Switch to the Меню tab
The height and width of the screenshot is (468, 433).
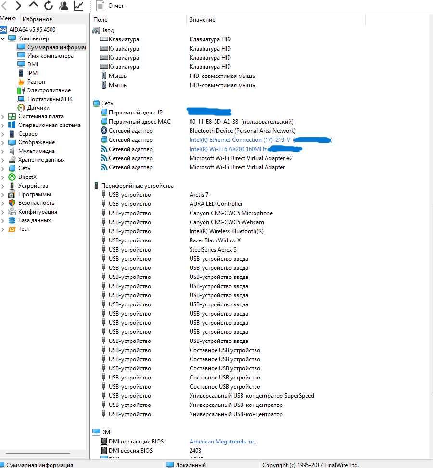pos(8,18)
